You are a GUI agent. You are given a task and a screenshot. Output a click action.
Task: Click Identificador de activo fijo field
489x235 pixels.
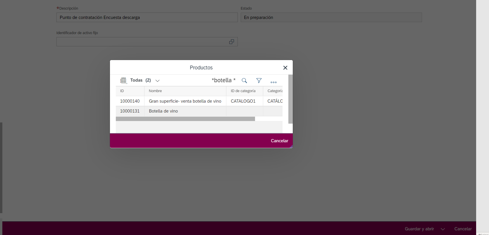(147, 42)
